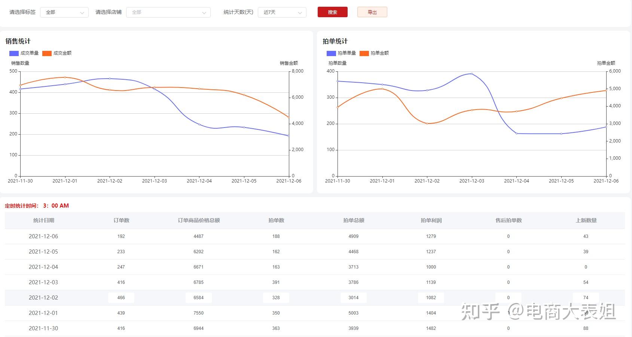This screenshot has width=632, height=337.
Task: Select the 2021-12-02 highlighted row date
Action: click(43, 298)
